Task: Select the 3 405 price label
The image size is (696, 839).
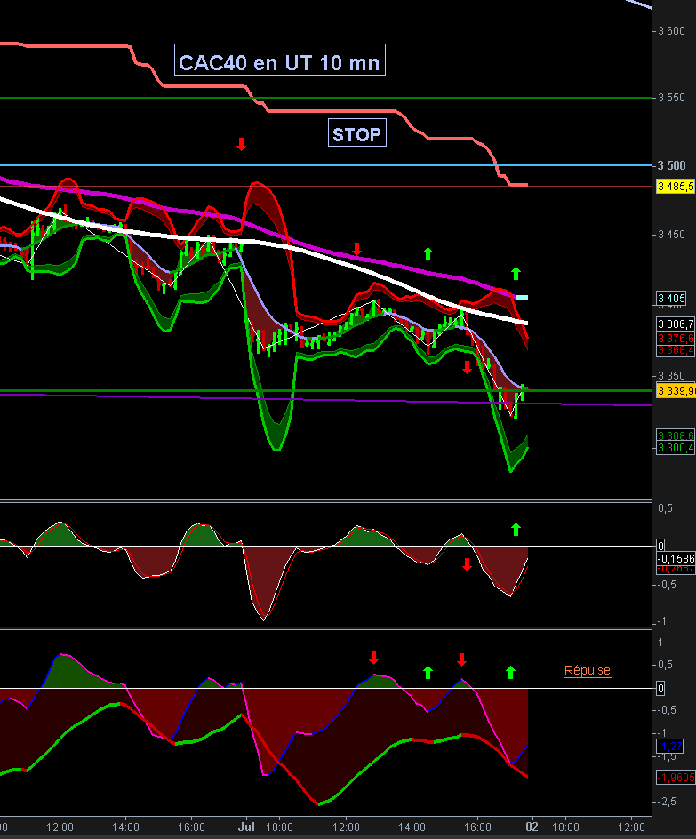Action: tap(671, 298)
